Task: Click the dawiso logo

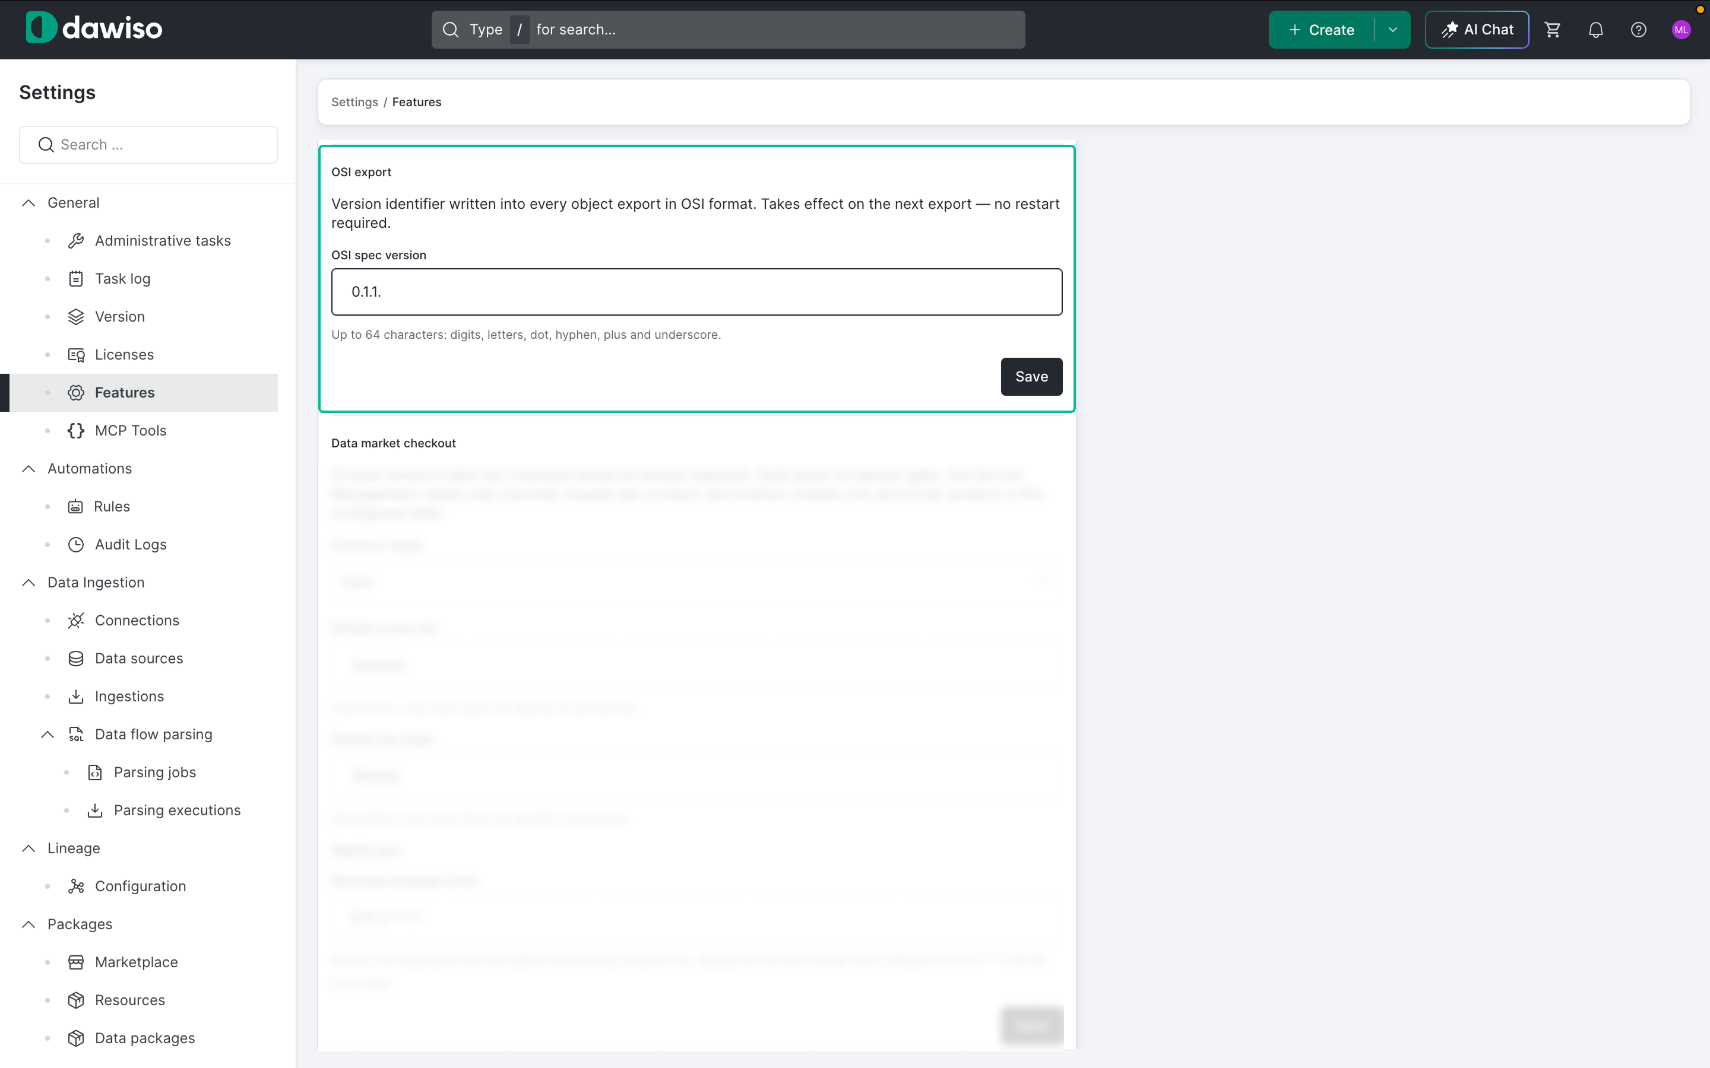Action: coord(94,28)
